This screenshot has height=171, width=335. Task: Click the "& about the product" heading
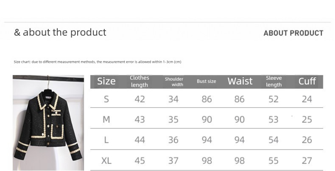pos(60,33)
